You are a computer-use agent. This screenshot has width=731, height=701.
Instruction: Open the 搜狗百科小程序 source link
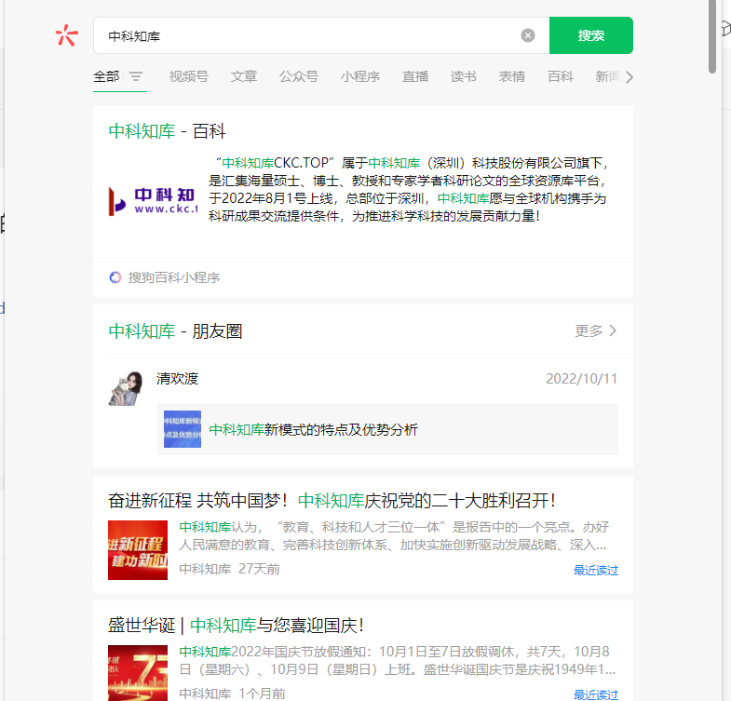tap(174, 277)
